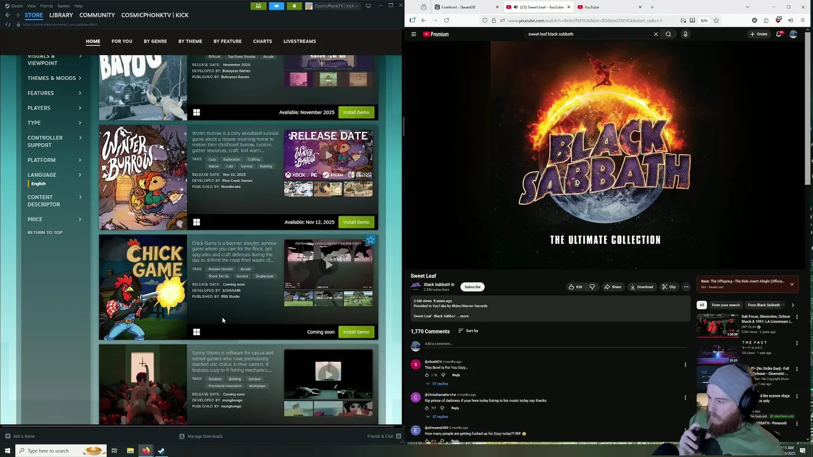Viewport: 813px width, 457px height.
Task: Open Sort by for comments
Action: tap(468, 331)
